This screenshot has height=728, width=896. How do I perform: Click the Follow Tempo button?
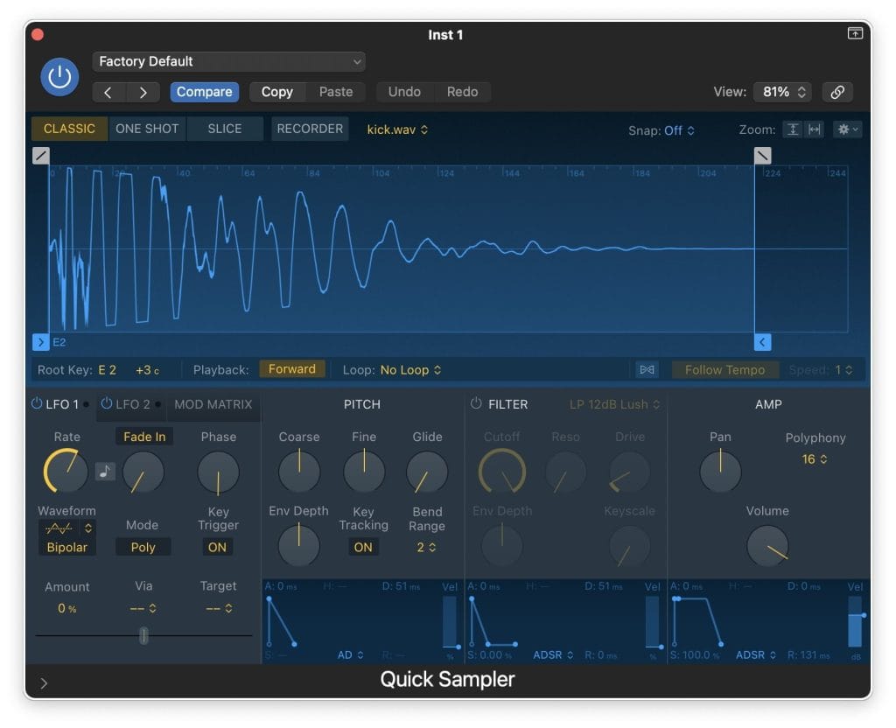point(724,370)
